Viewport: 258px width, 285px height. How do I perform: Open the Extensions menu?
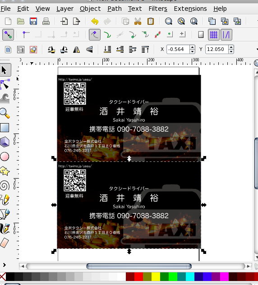point(190,9)
